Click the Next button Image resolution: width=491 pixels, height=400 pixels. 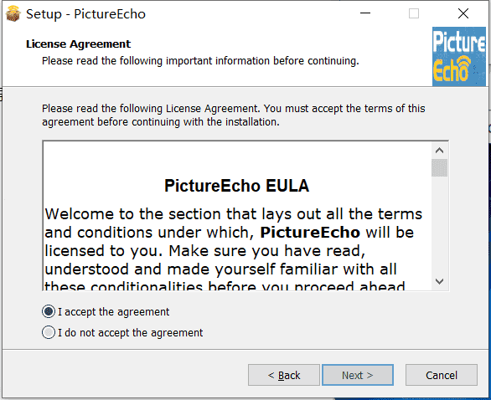tap(358, 375)
